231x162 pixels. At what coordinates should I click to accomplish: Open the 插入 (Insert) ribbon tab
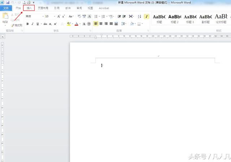click(x=29, y=8)
